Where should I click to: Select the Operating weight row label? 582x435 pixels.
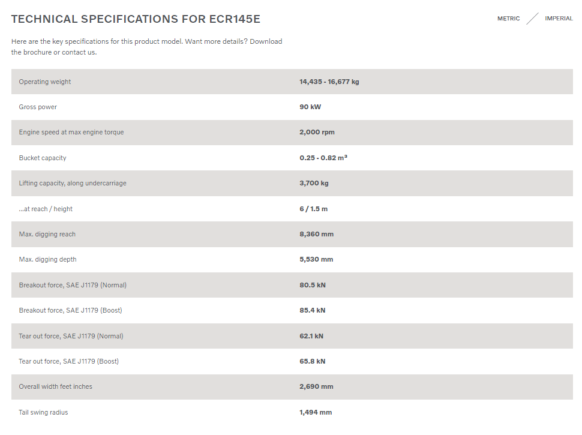pyautogui.click(x=45, y=82)
